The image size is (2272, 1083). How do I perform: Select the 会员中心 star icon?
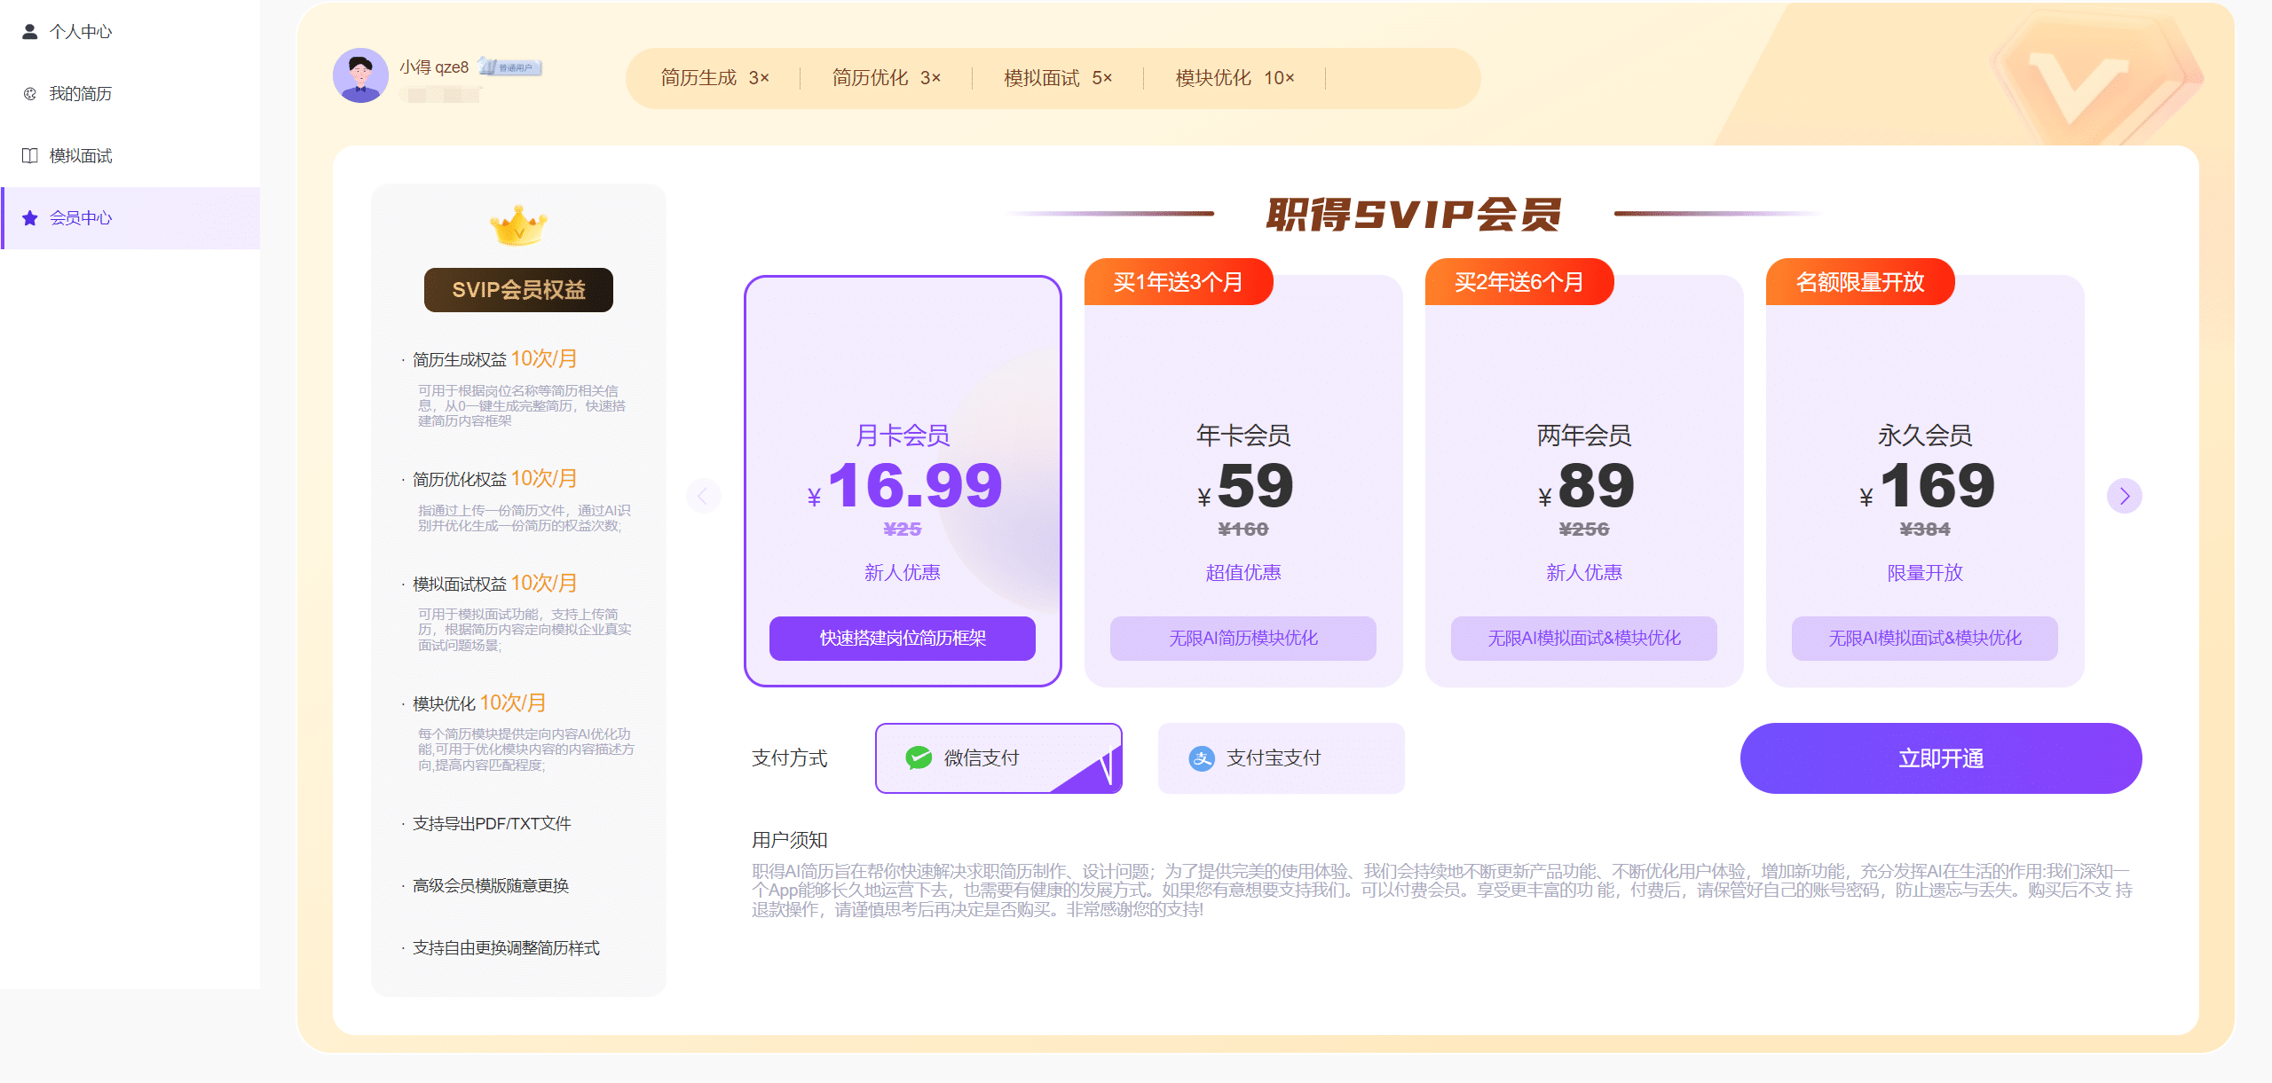tap(29, 217)
